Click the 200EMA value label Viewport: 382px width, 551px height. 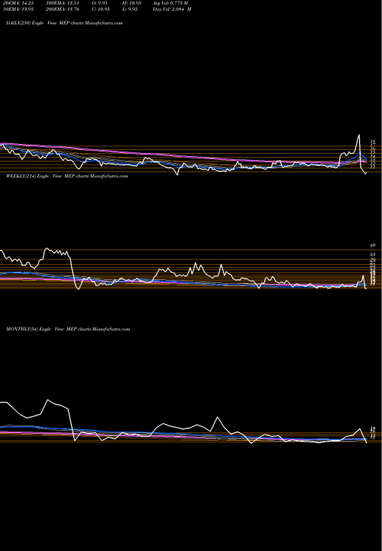[63, 9]
